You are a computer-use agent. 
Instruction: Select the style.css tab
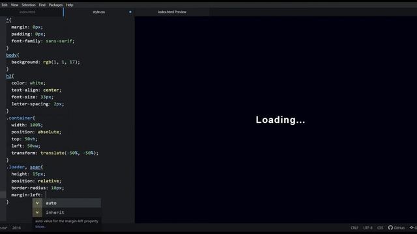coord(98,12)
